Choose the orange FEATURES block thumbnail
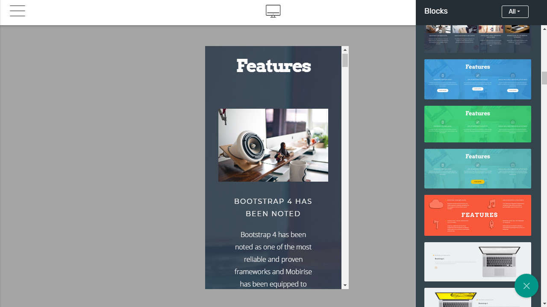The width and height of the screenshot is (547, 307). [x=478, y=215]
